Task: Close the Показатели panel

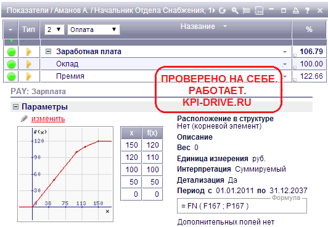Action: point(319,10)
